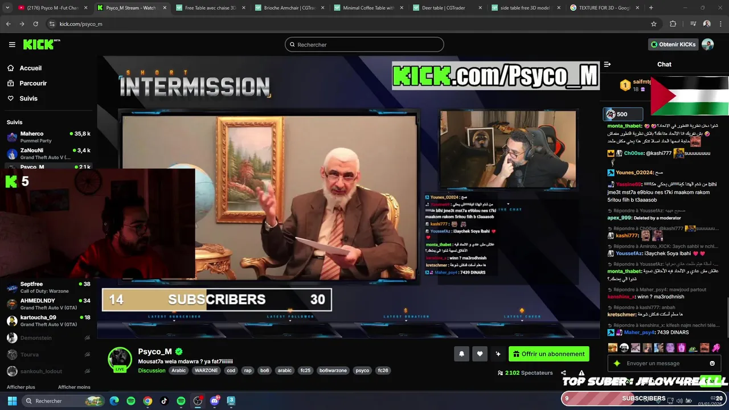
Task: Click Offrir un abonnement button
Action: pos(549,354)
